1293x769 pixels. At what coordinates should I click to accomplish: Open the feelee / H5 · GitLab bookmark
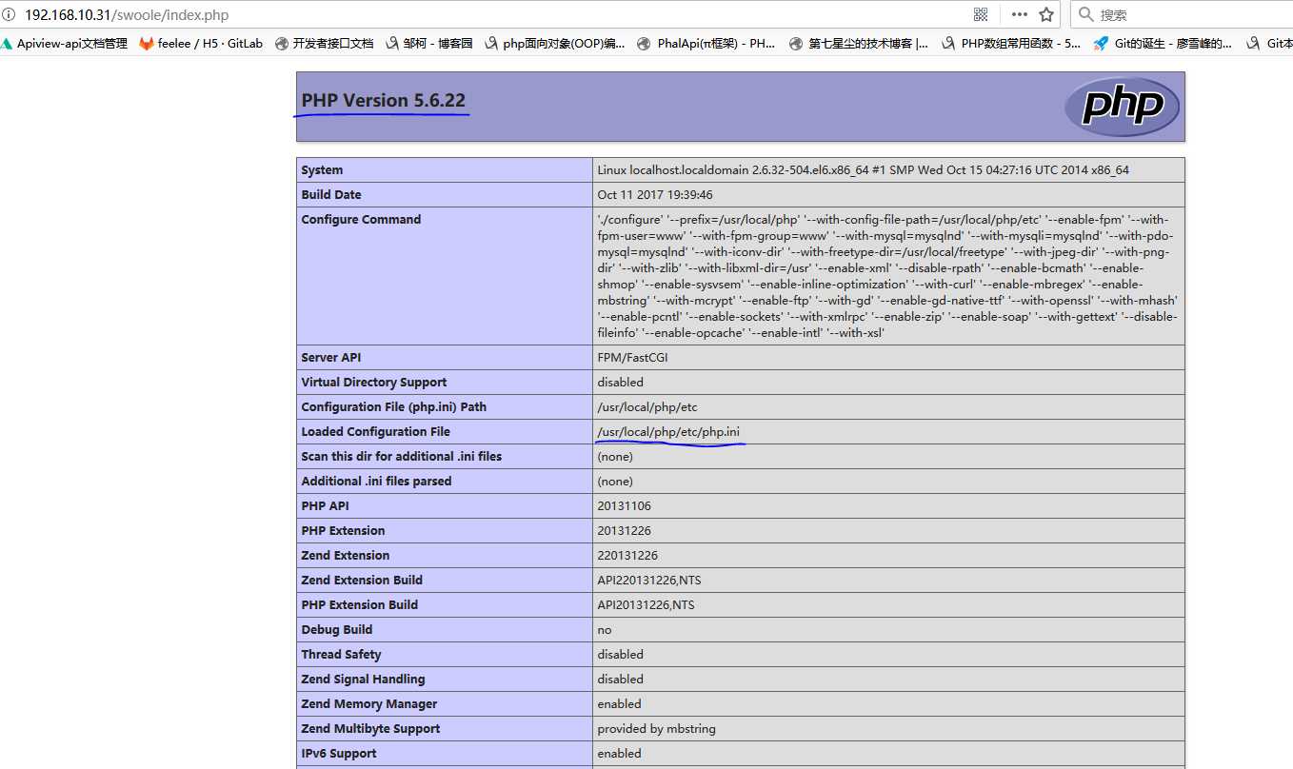(x=201, y=43)
